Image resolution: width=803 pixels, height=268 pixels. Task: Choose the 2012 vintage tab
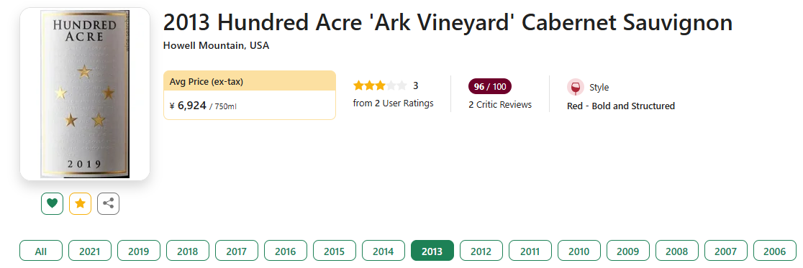pyautogui.click(x=481, y=251)
